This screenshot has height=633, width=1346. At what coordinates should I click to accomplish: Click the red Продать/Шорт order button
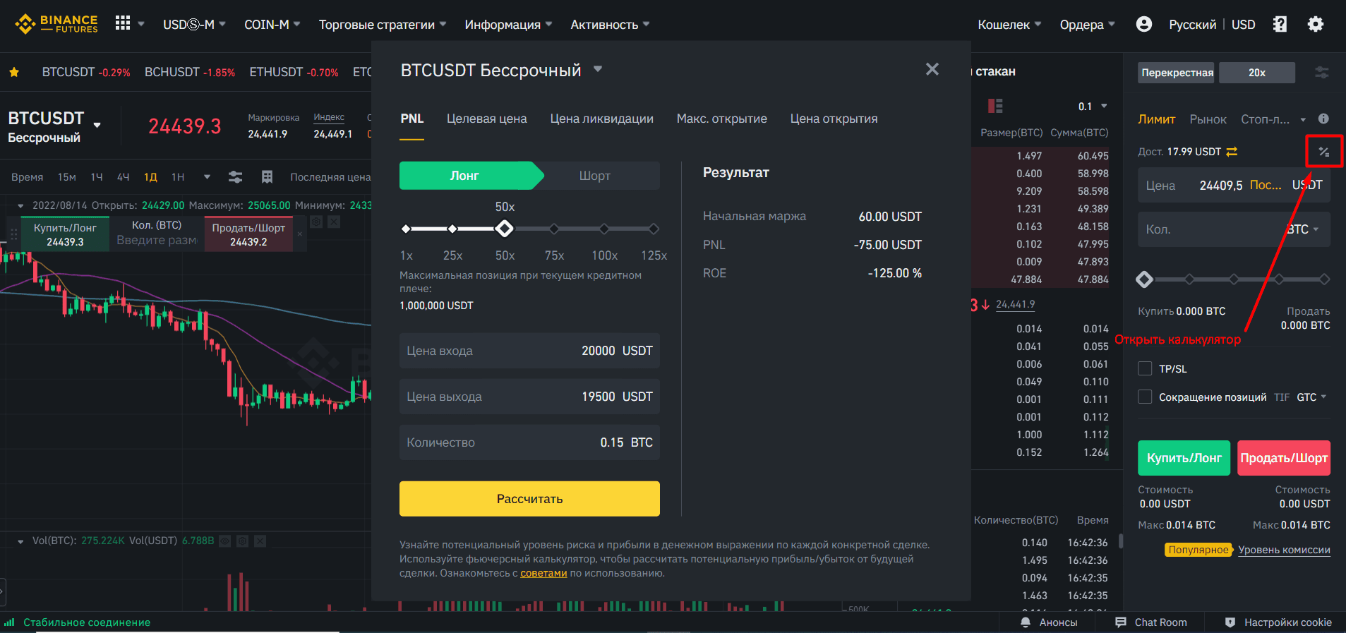(x=1284, y=458)
